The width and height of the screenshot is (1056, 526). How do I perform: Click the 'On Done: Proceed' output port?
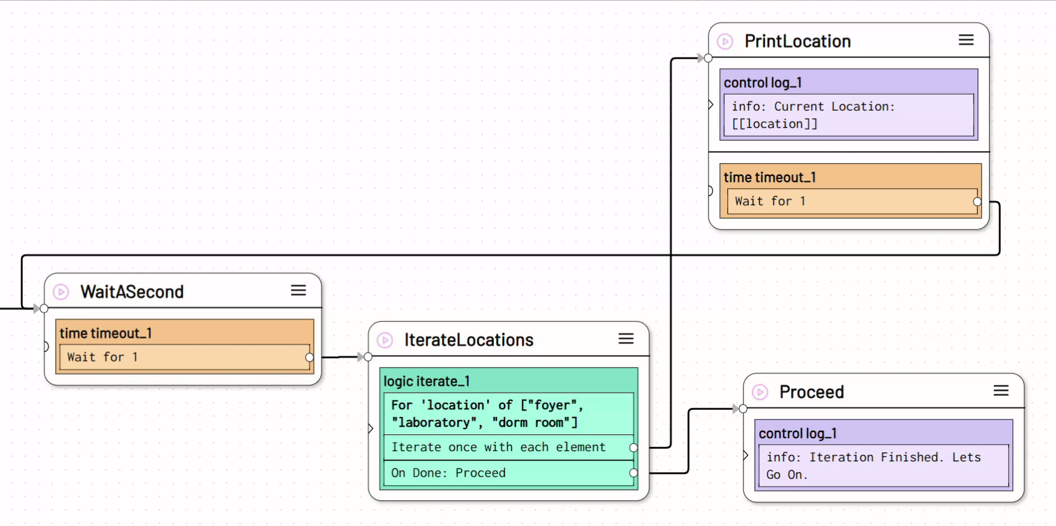pos(633,473)
